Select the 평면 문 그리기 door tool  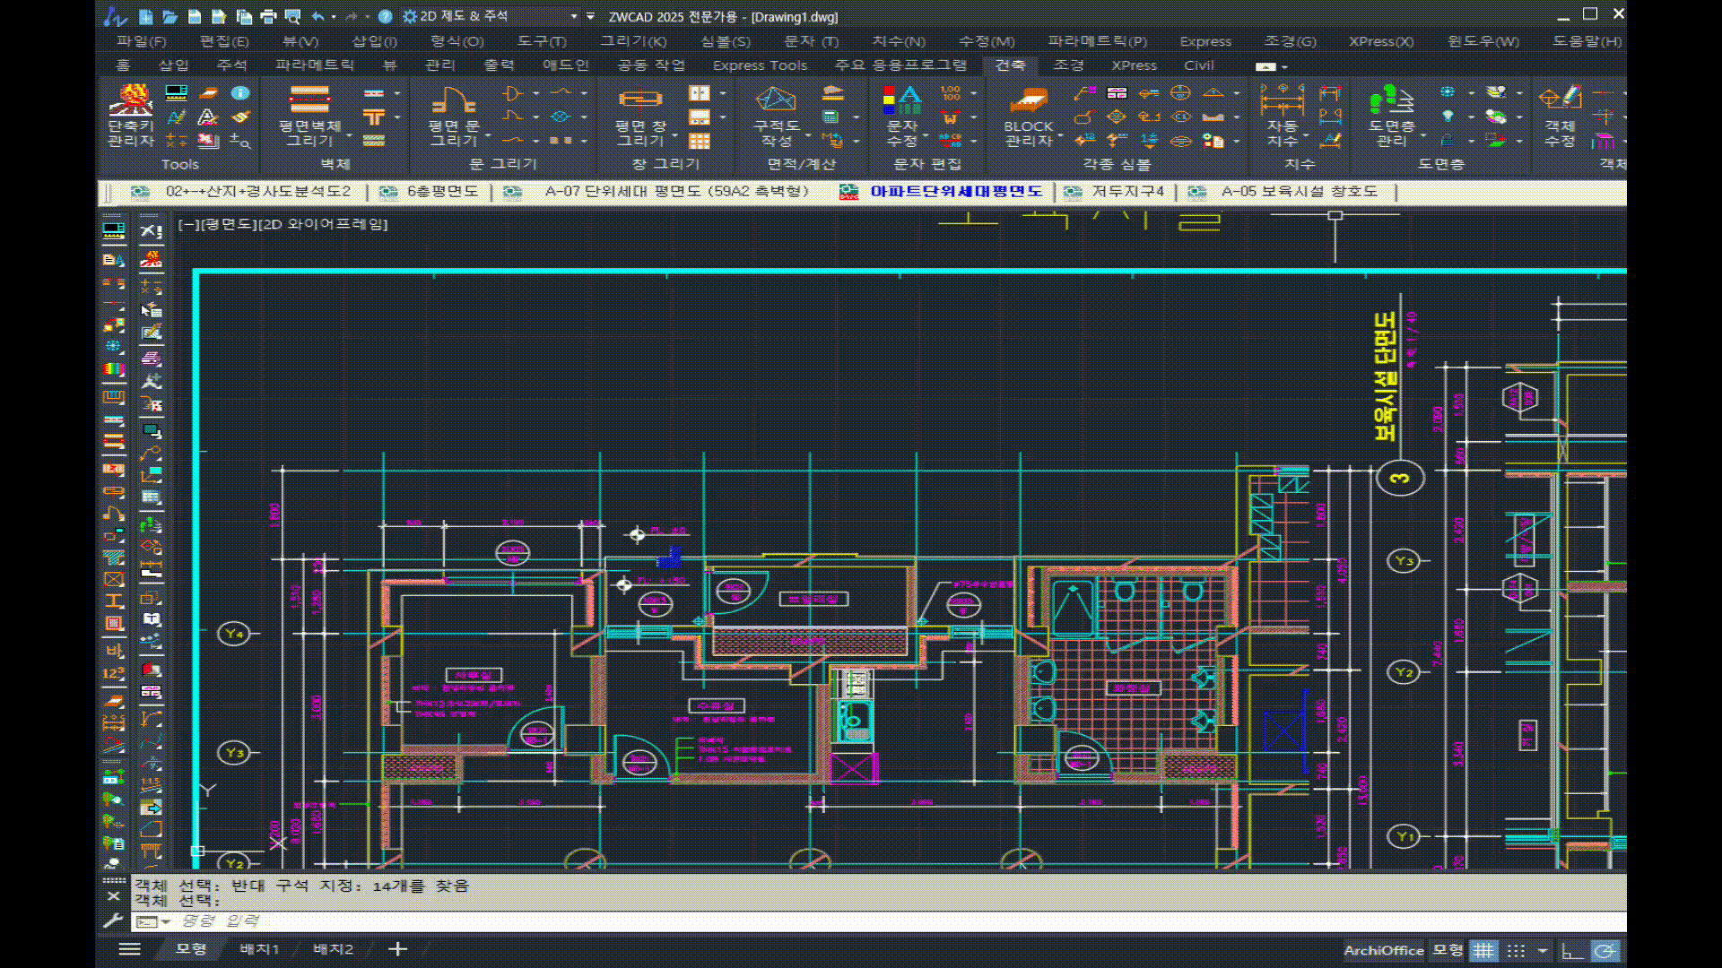[454, 117]
